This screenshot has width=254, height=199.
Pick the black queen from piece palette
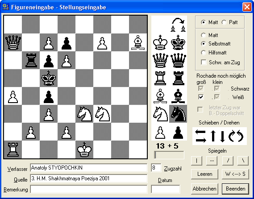tap(178, 60)
